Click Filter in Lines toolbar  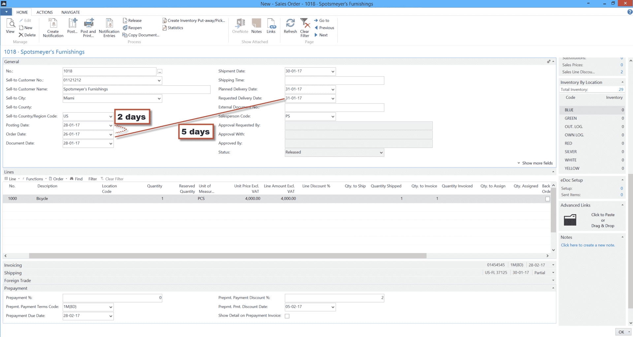pos(93,179)
